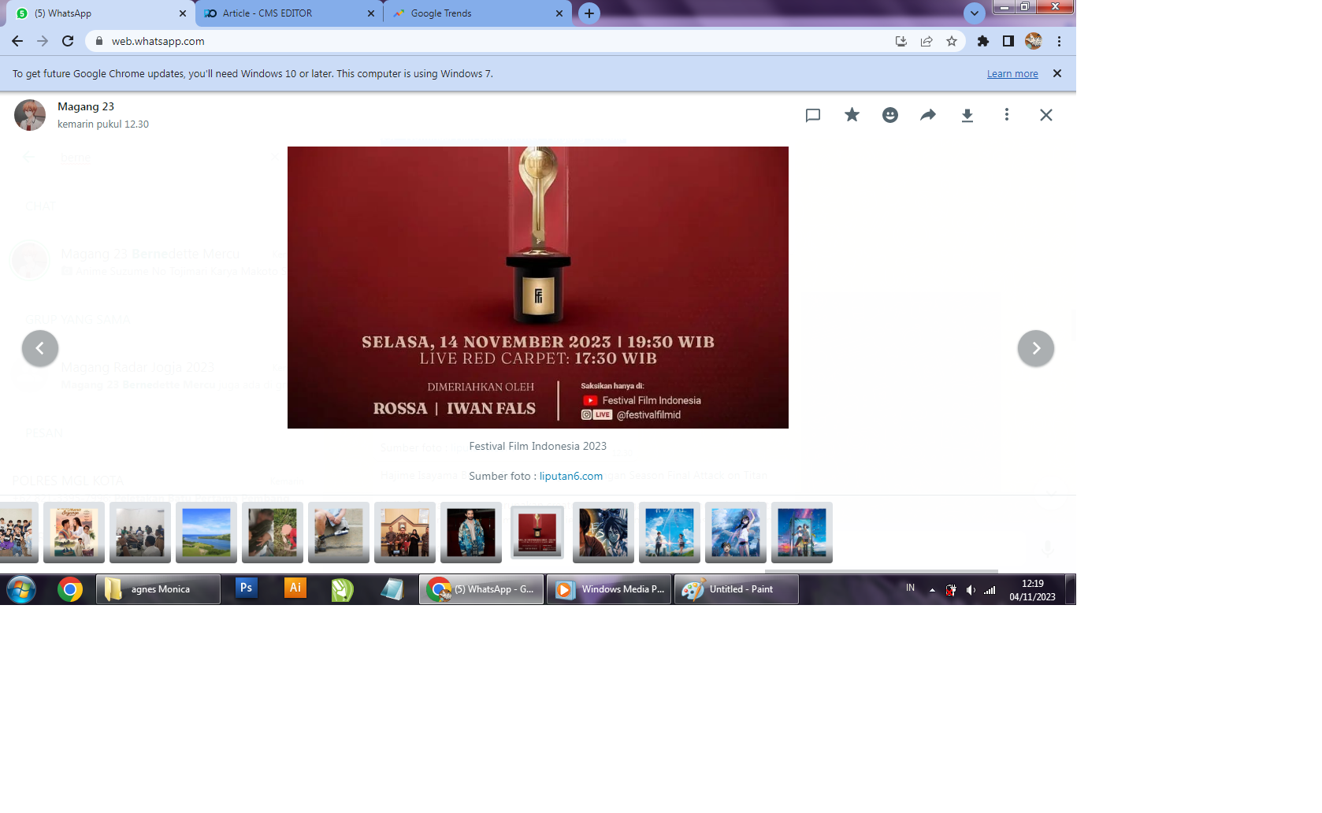The image size is (1322, 813).
Task: Forward this image
Action: coord(928,115)
